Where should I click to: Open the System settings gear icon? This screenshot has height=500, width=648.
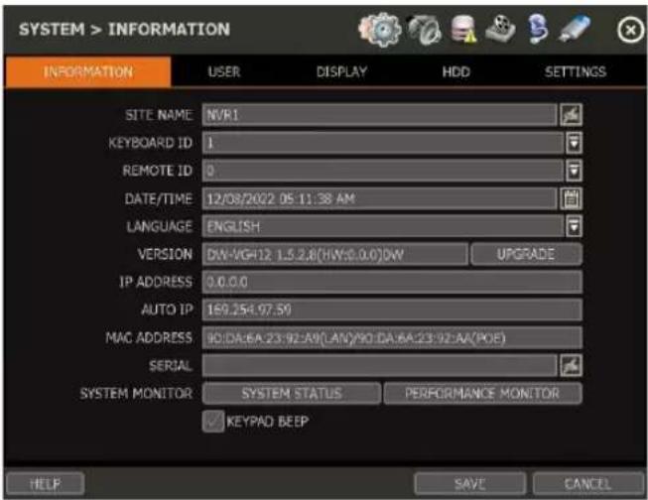(380, 29)
